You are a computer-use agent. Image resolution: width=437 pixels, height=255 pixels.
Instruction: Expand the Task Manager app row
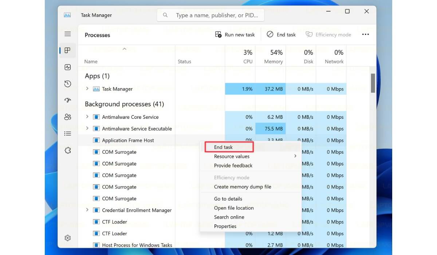[87, 89]
